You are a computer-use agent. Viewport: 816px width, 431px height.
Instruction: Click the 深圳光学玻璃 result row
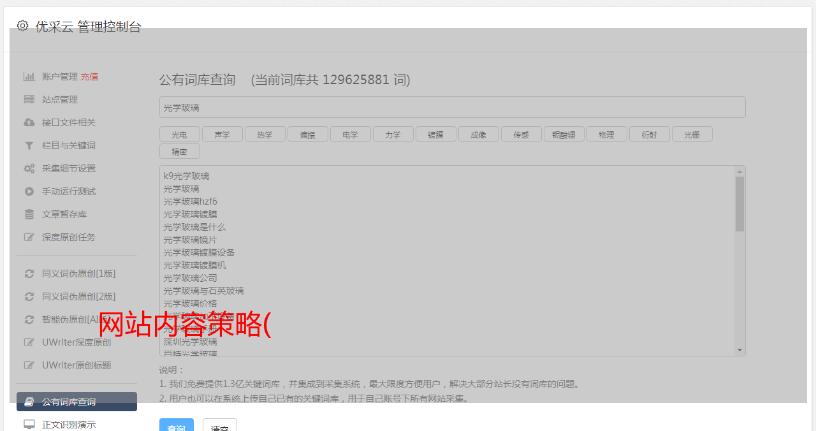pyautogui.click(x=190, y=342)
